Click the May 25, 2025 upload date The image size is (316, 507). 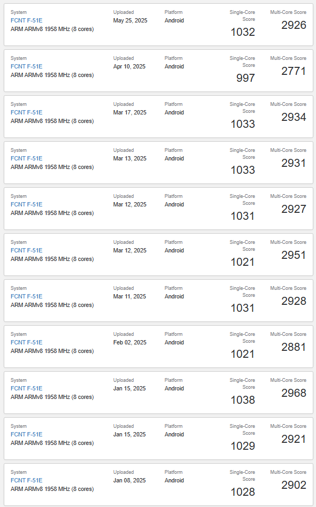point(130,20)
